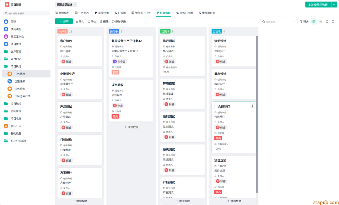
Task: Switch to the 甘特图 tab
Action: click(120, 13)
